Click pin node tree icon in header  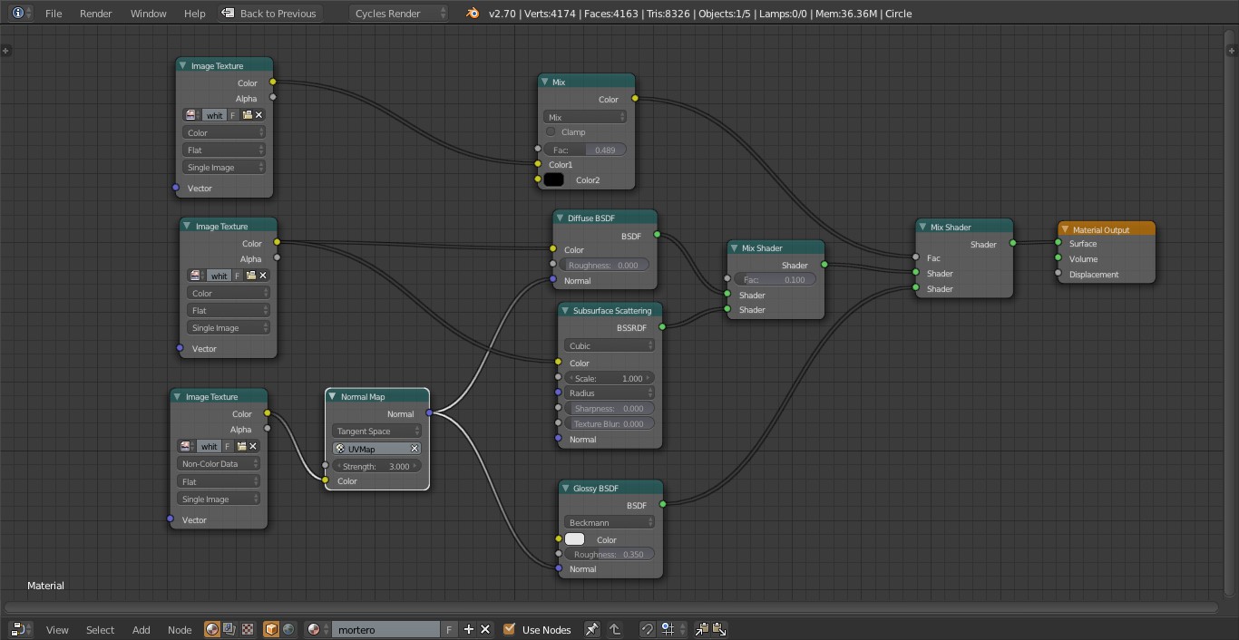pos(591,629)
